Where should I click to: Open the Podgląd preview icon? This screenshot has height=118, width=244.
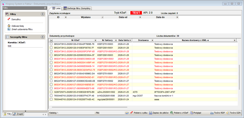pyautogui.click(x=192, y=113)
